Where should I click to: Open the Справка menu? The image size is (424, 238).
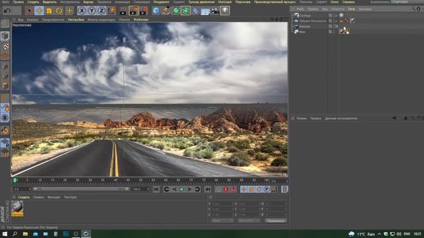[348, 2]
